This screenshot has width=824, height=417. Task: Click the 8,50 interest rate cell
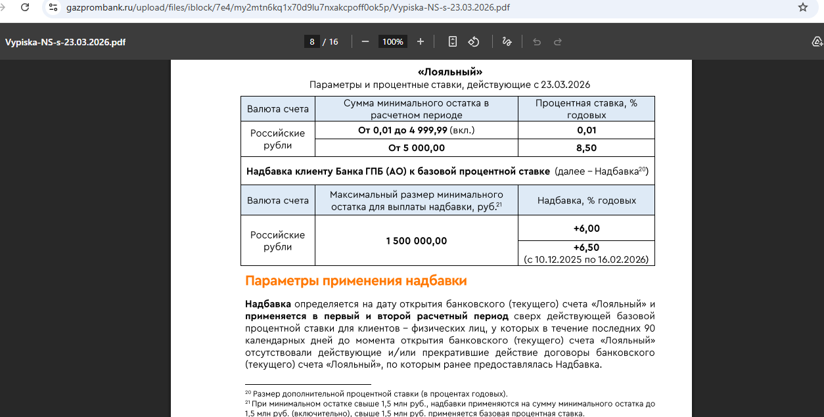586,148
